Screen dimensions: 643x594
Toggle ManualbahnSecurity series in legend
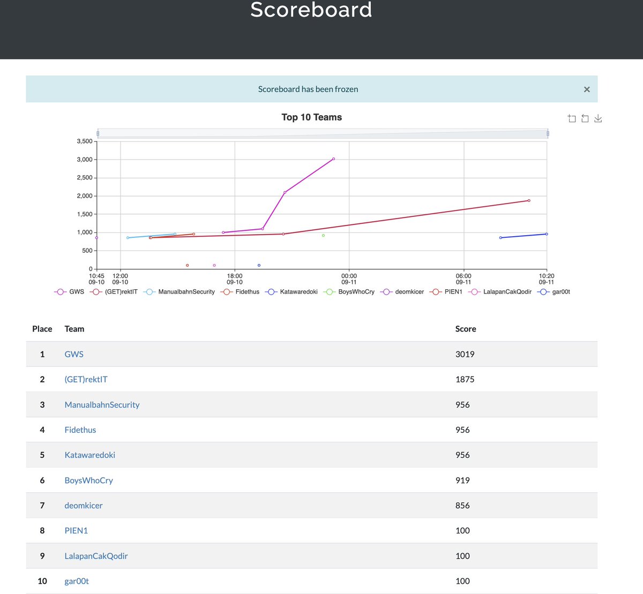(x=179, y=292)
